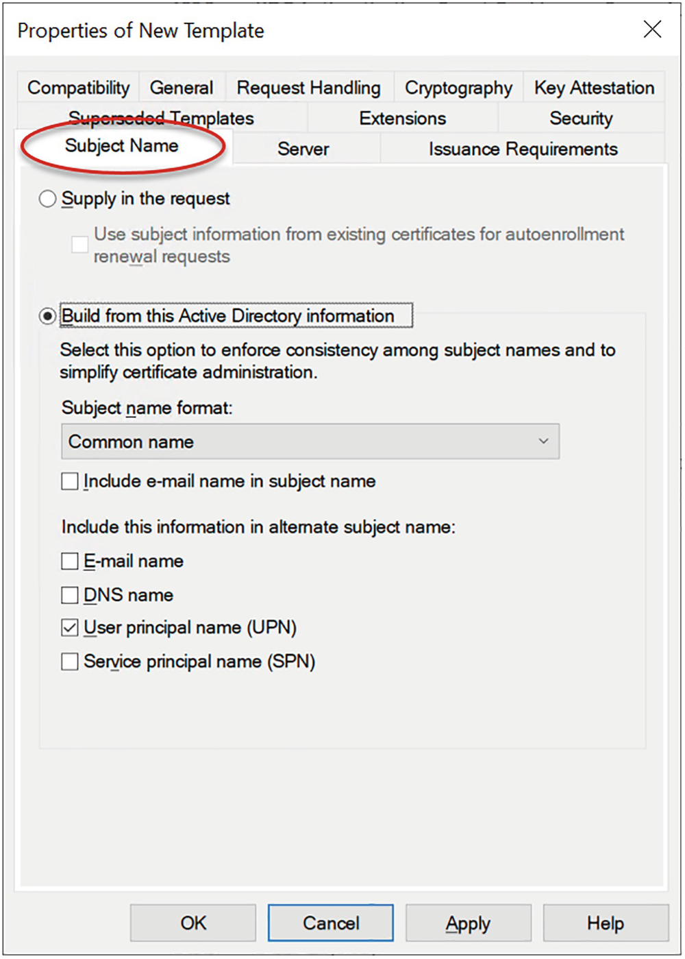Open the Extensions tab
Screen dimensions: 685x959
coord(401,118)
